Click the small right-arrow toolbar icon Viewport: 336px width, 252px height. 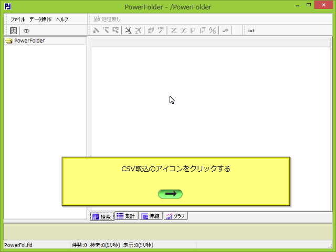225,30
